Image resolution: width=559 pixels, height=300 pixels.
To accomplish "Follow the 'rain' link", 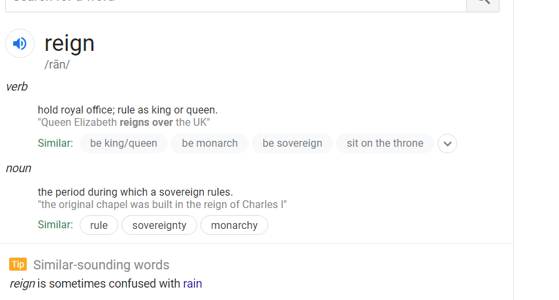I will [193, 284].
